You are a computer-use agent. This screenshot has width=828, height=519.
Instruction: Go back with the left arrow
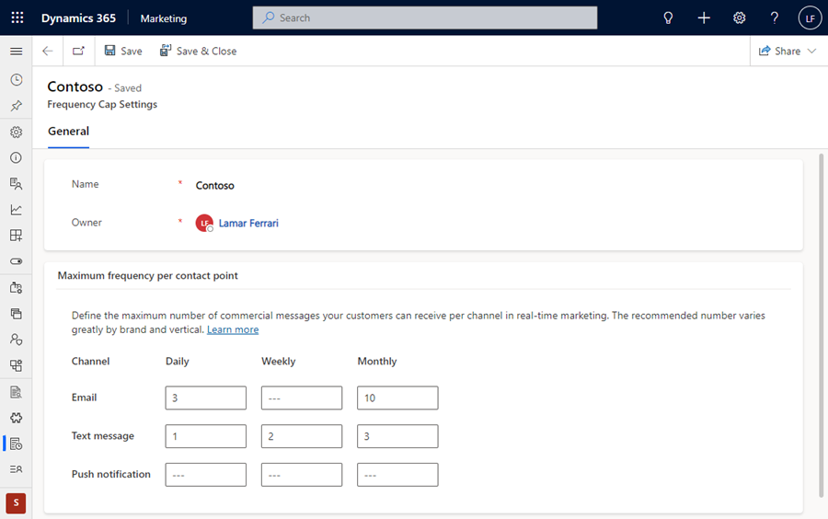click(48, 52)
